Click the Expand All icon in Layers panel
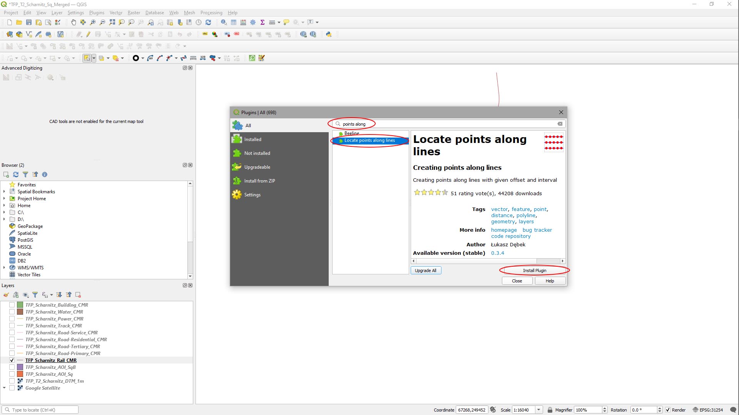 [x=59, y=295]
